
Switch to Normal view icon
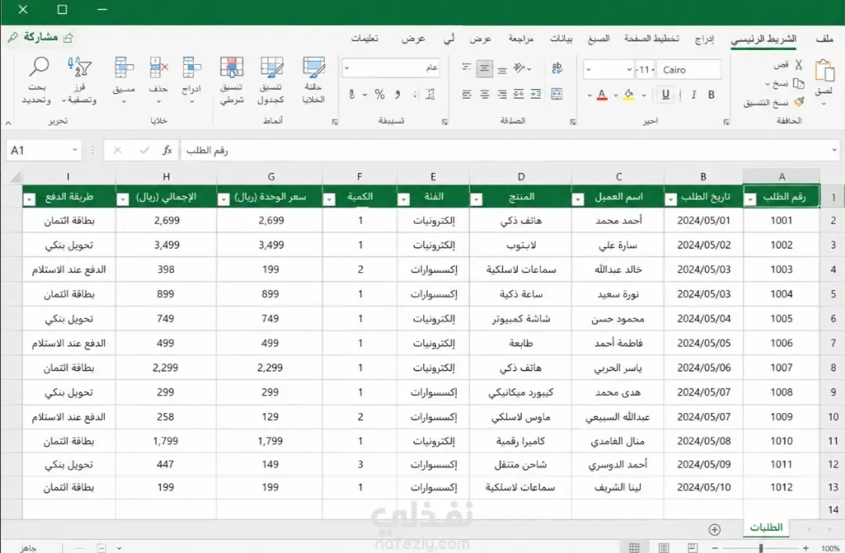point(635,548)
